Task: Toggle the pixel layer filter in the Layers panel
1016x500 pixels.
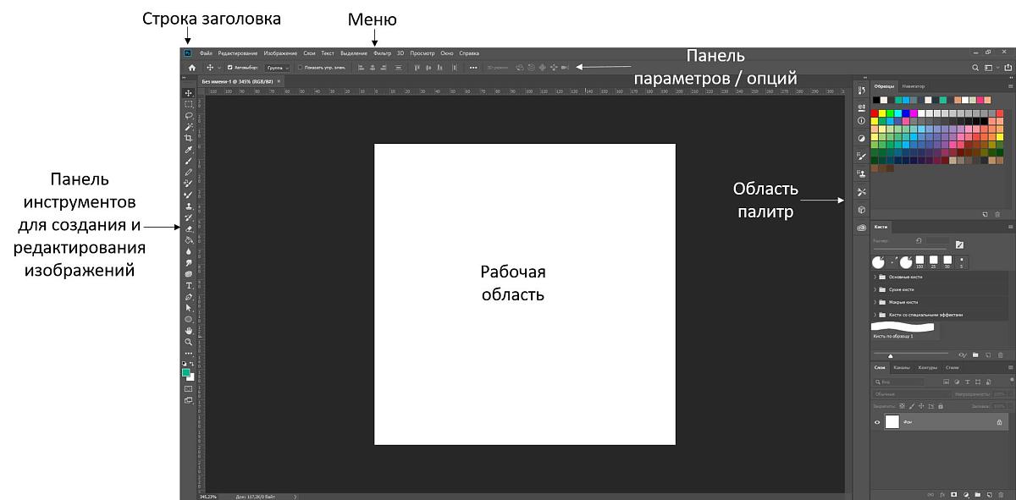Action: (946, 382)
